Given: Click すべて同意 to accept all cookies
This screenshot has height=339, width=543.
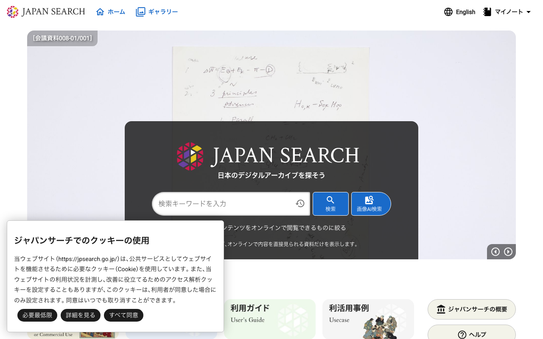Looking at the screenshot, I should point(123,315).
